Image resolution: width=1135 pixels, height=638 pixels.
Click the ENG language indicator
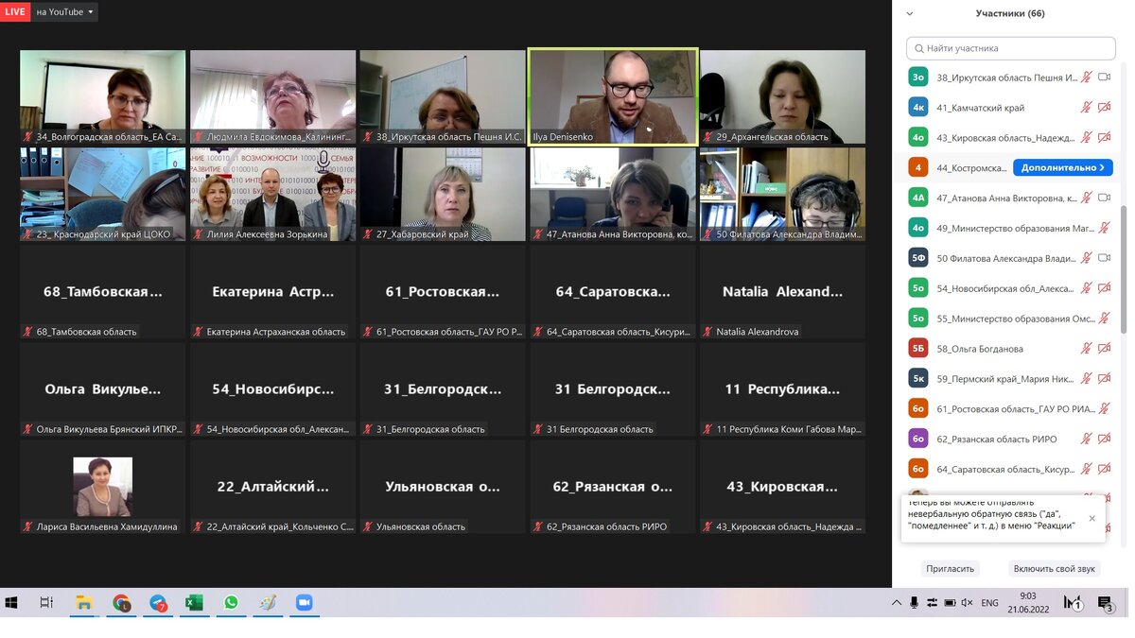(x=989, y=603)
